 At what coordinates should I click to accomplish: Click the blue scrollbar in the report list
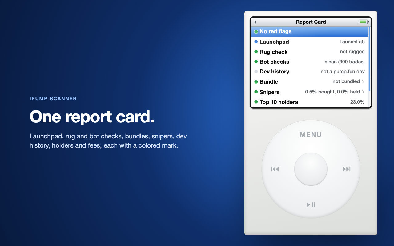369,59
